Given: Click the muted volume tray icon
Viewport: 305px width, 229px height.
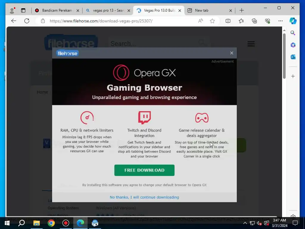Looking at the screenshot, I should coord(259,223).
